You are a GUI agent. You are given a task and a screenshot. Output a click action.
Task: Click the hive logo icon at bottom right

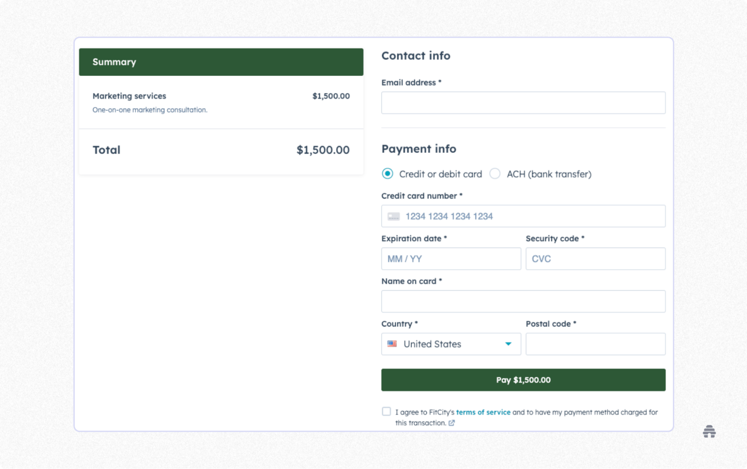(x=709, y=431)
